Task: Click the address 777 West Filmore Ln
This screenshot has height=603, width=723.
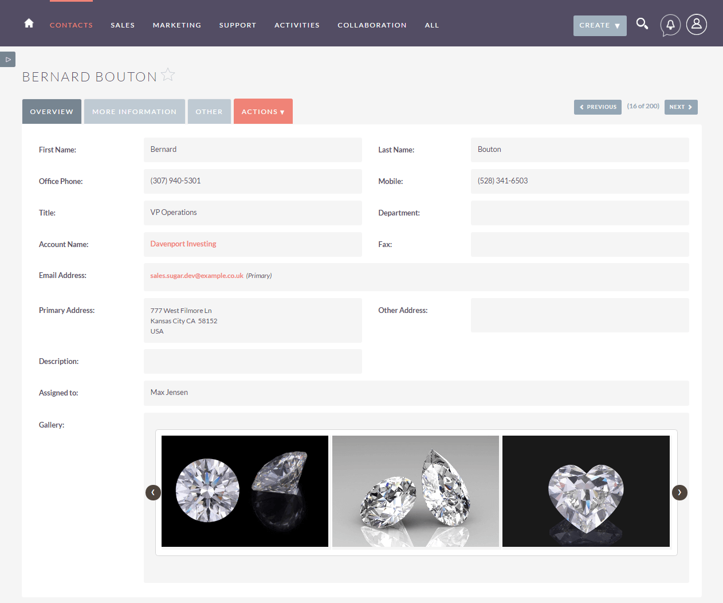Action: click(181, 311)
